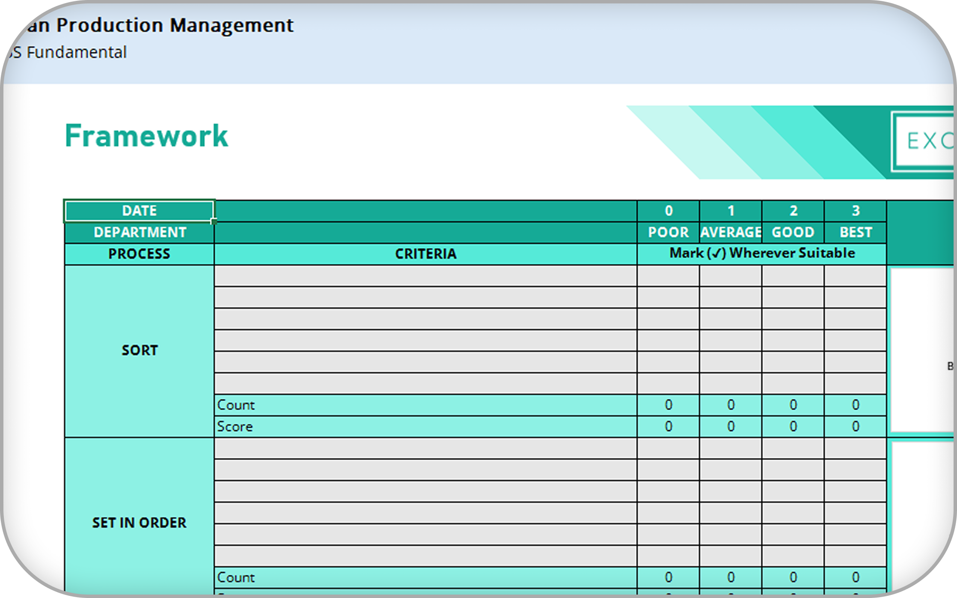The height and width of the screenshot is (598, 957).
Task: Select the CRITERIA header cell
Action: coord(425,254)
